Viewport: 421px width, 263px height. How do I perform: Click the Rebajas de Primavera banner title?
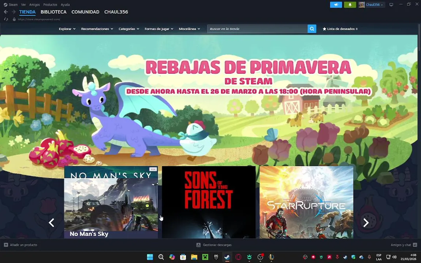coord(249,67)
